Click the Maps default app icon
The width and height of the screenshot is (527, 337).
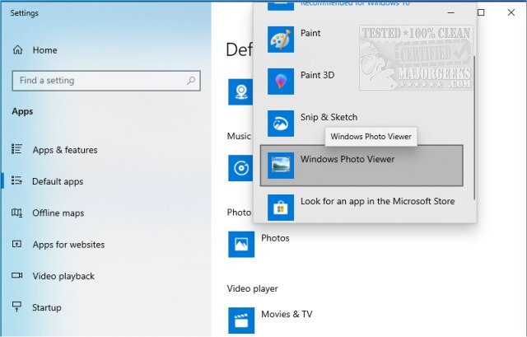[x=240, y=92]
